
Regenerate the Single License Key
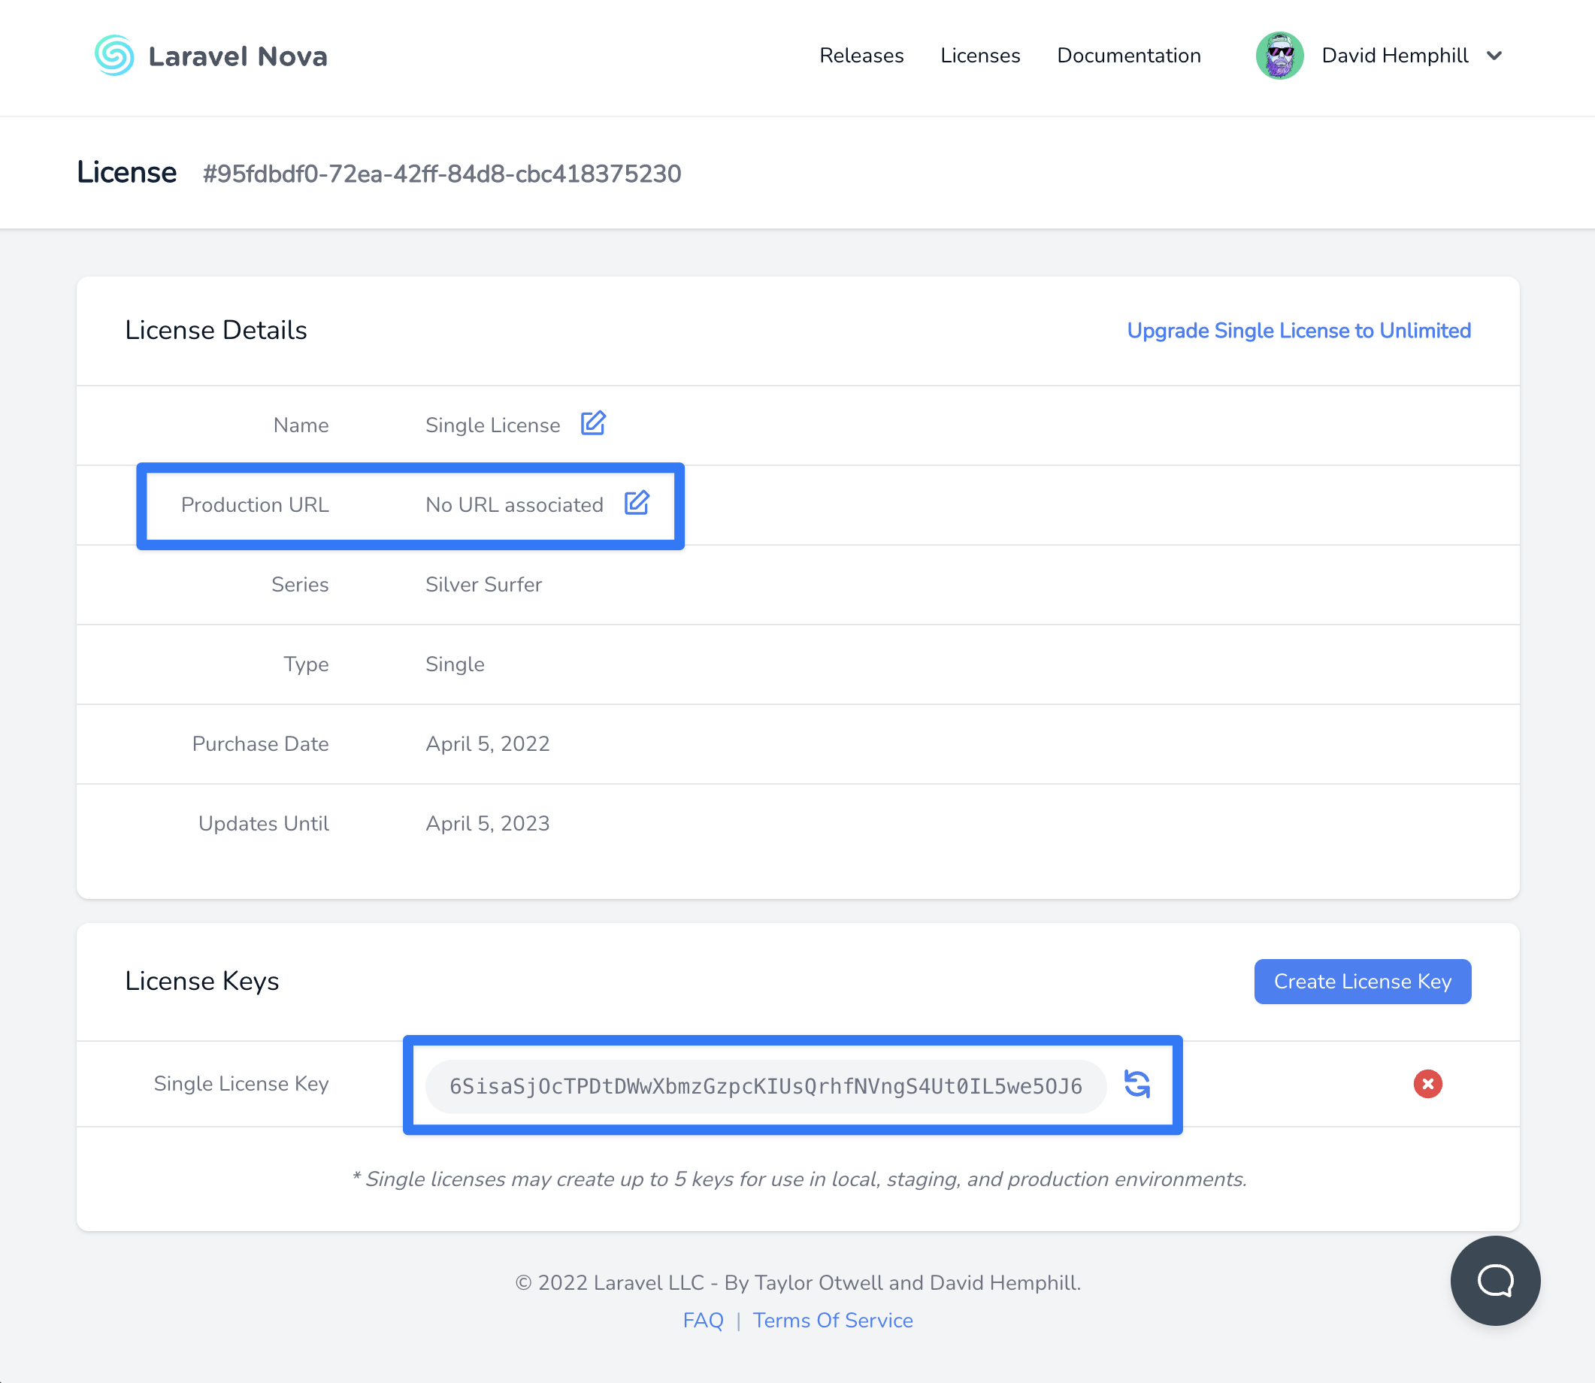click(x=1137, y=1085)
